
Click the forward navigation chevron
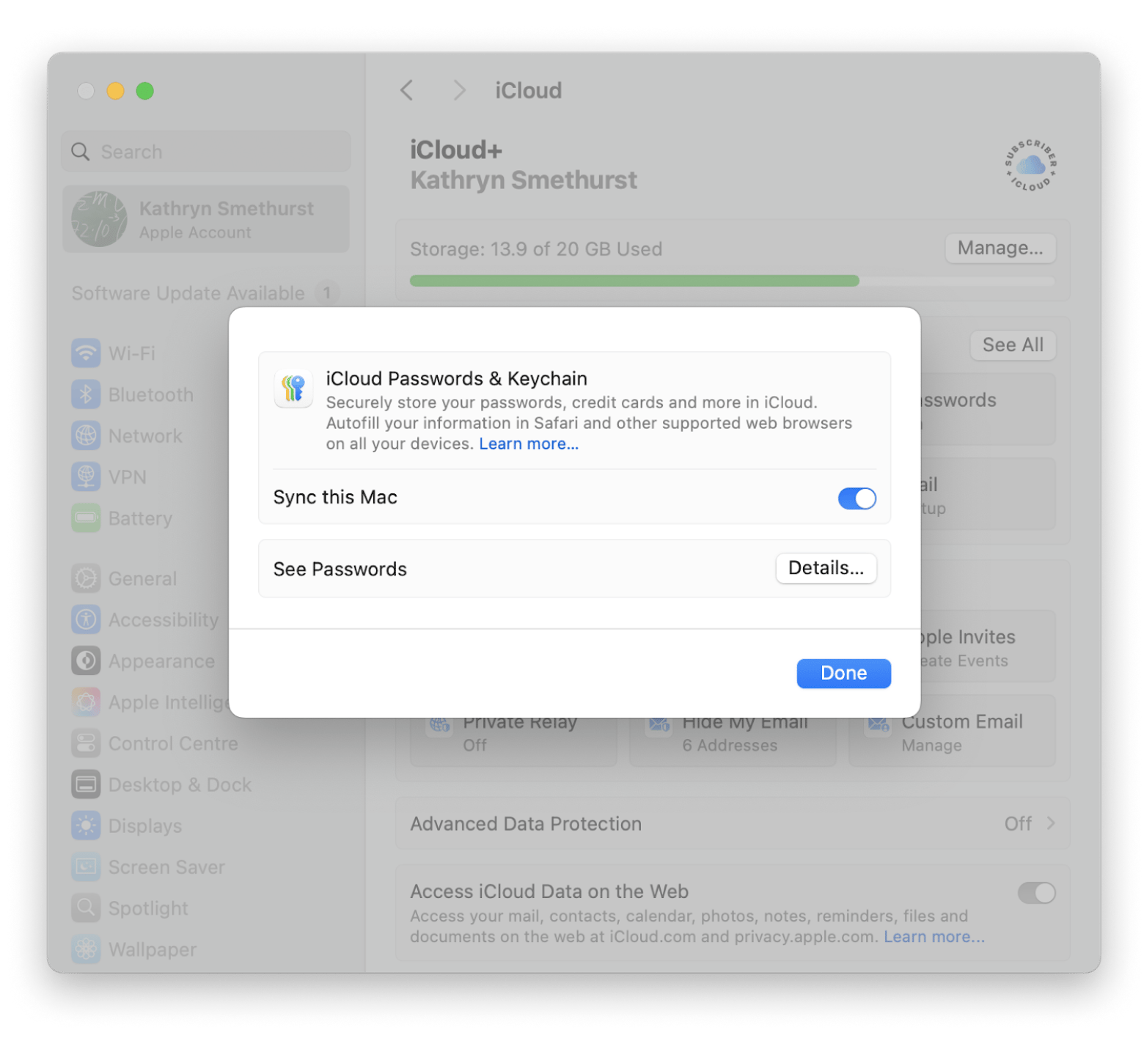click(x=459, y=90)
